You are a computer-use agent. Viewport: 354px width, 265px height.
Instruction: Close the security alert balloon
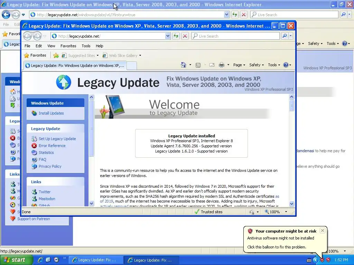coord(323,230)
